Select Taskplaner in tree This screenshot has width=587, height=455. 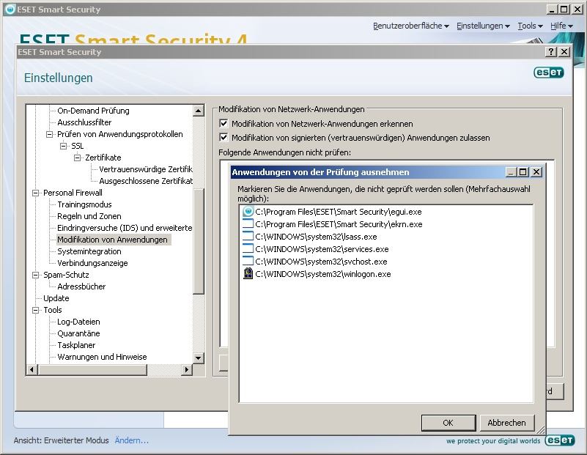pyautogui.click(x=76, y=345)
